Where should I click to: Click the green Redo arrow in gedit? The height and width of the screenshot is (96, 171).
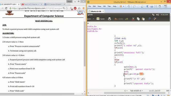coord(127,19)
